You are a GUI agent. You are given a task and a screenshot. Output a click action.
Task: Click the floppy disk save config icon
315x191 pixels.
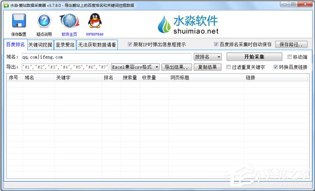[19, 20]
